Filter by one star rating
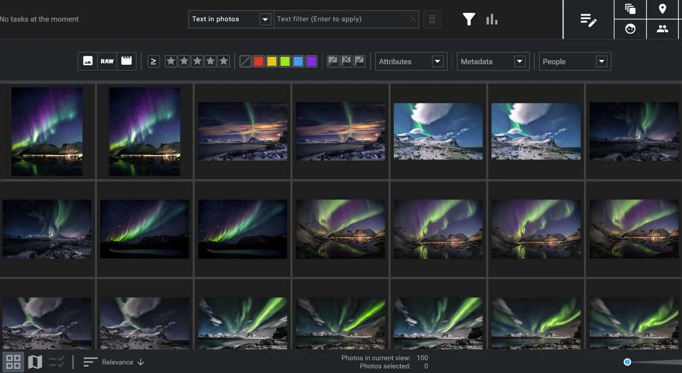 coord(171,61)
